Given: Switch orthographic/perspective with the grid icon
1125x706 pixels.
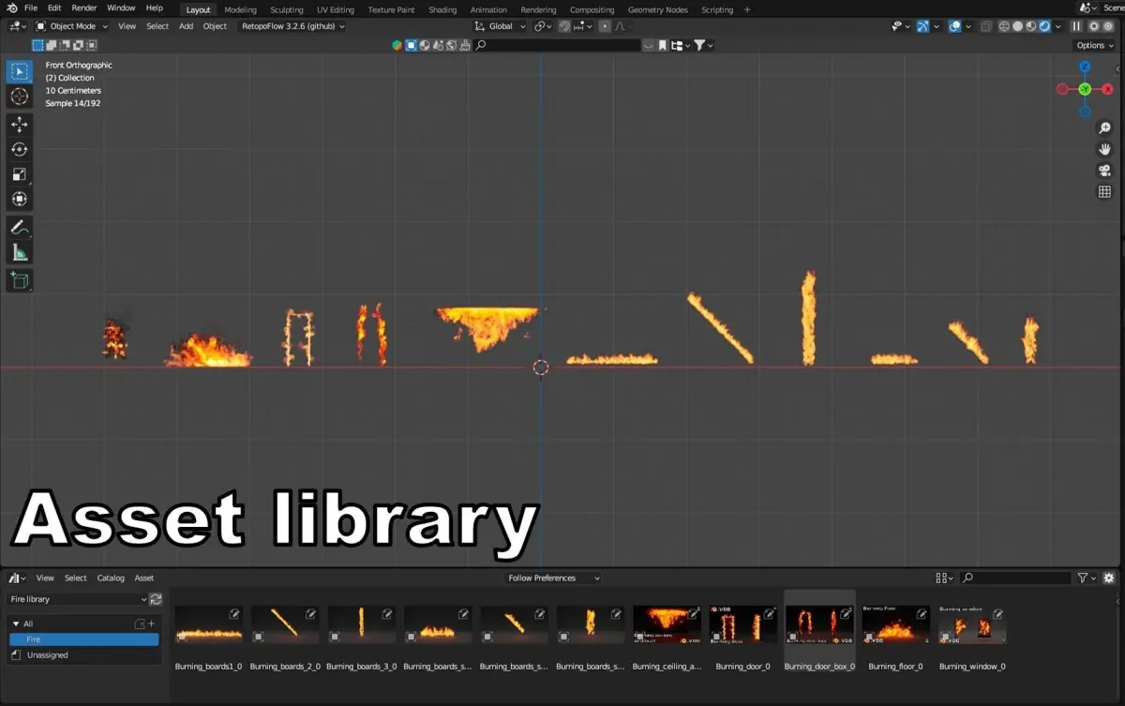Looking at the screenshot, I should point(1104,191).
